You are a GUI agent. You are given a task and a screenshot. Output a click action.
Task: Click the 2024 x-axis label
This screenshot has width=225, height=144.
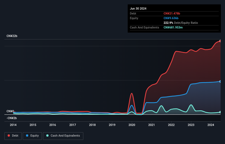point(211,125)
